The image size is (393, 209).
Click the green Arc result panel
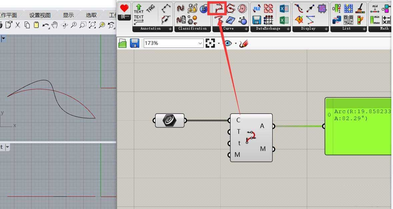358,126
